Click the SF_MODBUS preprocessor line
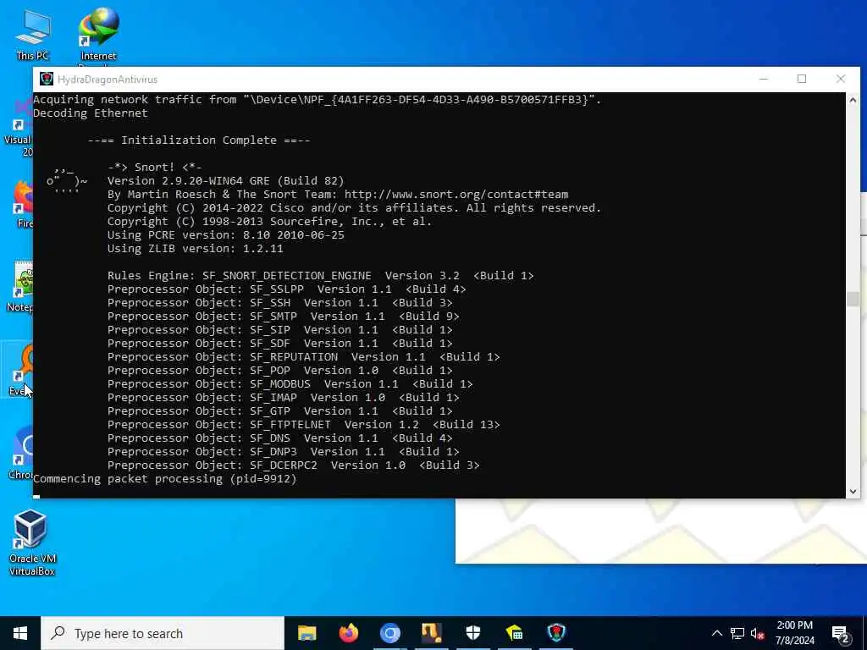This screenshot has width=867, height=650. (x=290, y=384)
